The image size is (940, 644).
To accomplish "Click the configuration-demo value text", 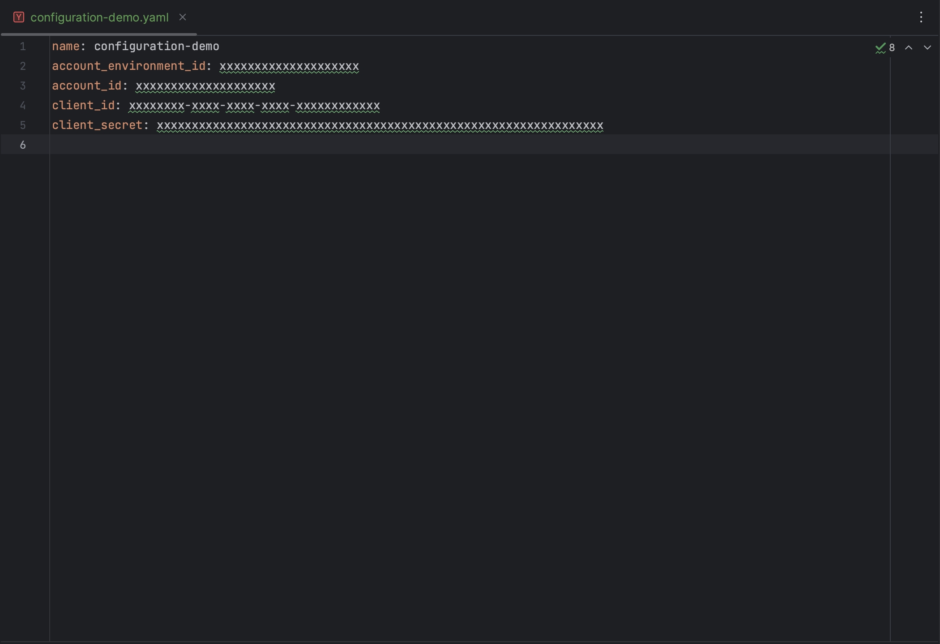I will point(156,47).
